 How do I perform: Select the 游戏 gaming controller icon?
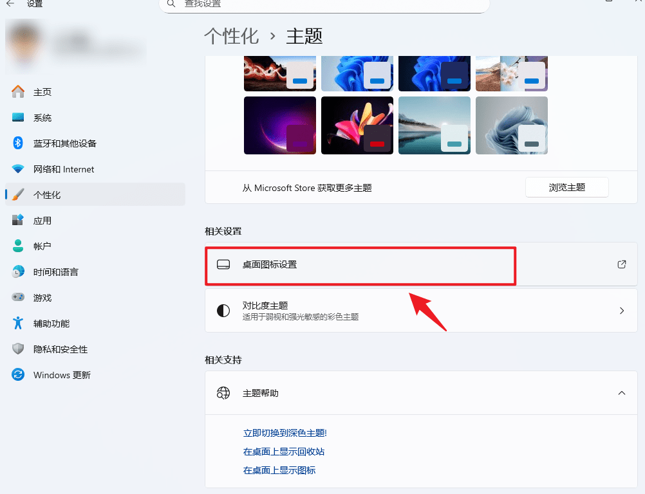point(18,298)
